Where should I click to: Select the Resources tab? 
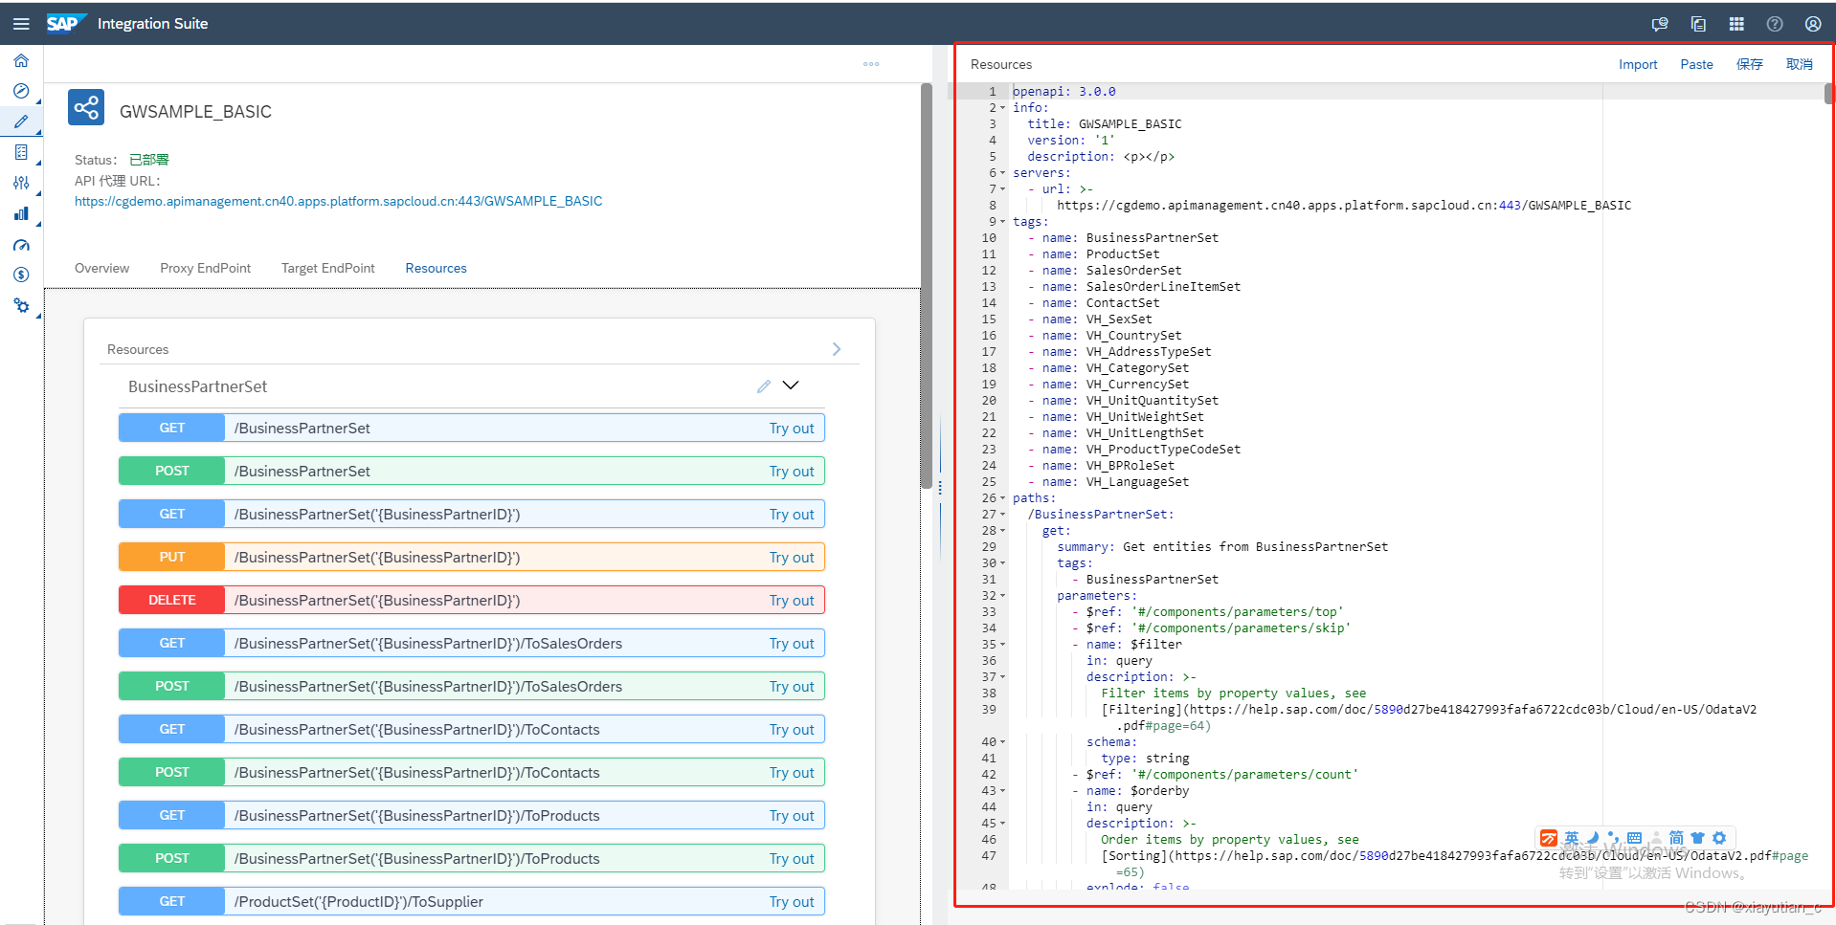[x=436, y=268]
